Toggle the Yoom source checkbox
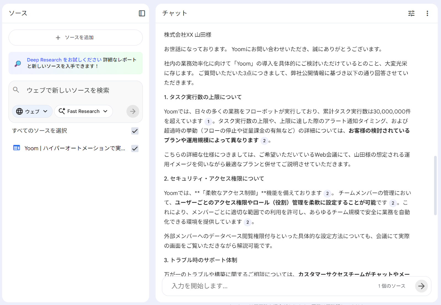Image resolution: width=441 pixels, height=305 pixels. [135, 148]
